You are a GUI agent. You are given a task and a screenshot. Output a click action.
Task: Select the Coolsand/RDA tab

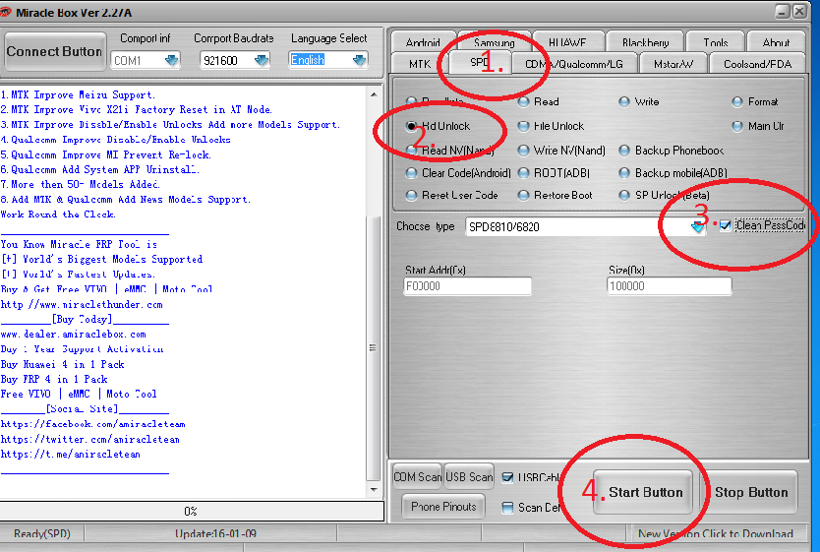click(x=757, y=64)
